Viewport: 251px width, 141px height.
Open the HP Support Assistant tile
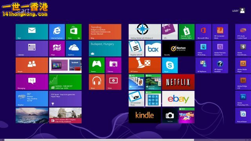220,65
